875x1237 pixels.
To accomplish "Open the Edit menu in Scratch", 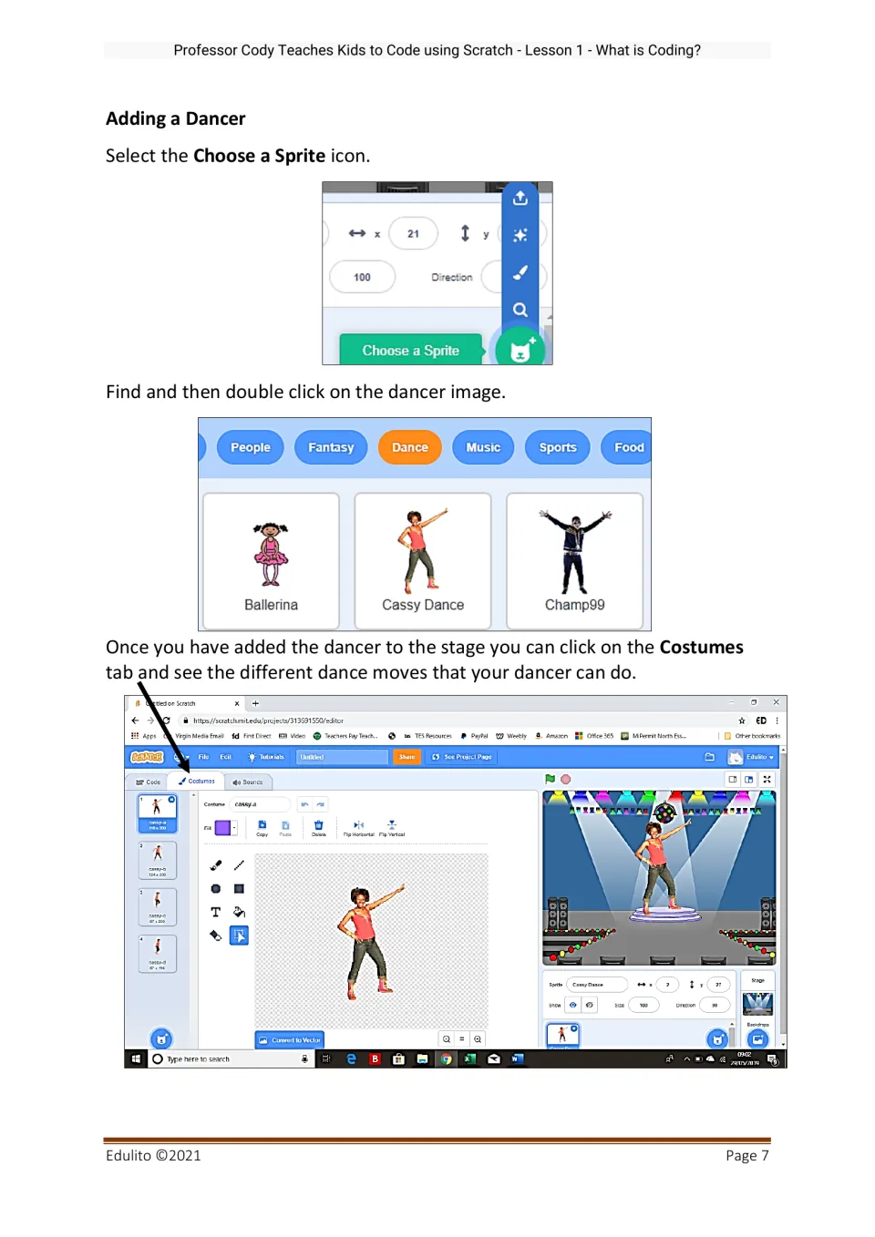I will [226, 757].
